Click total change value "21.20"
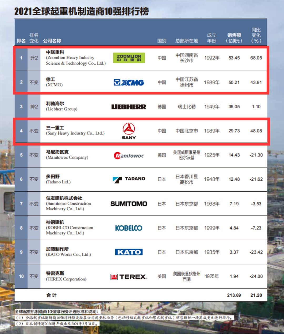 coord(256,295)
